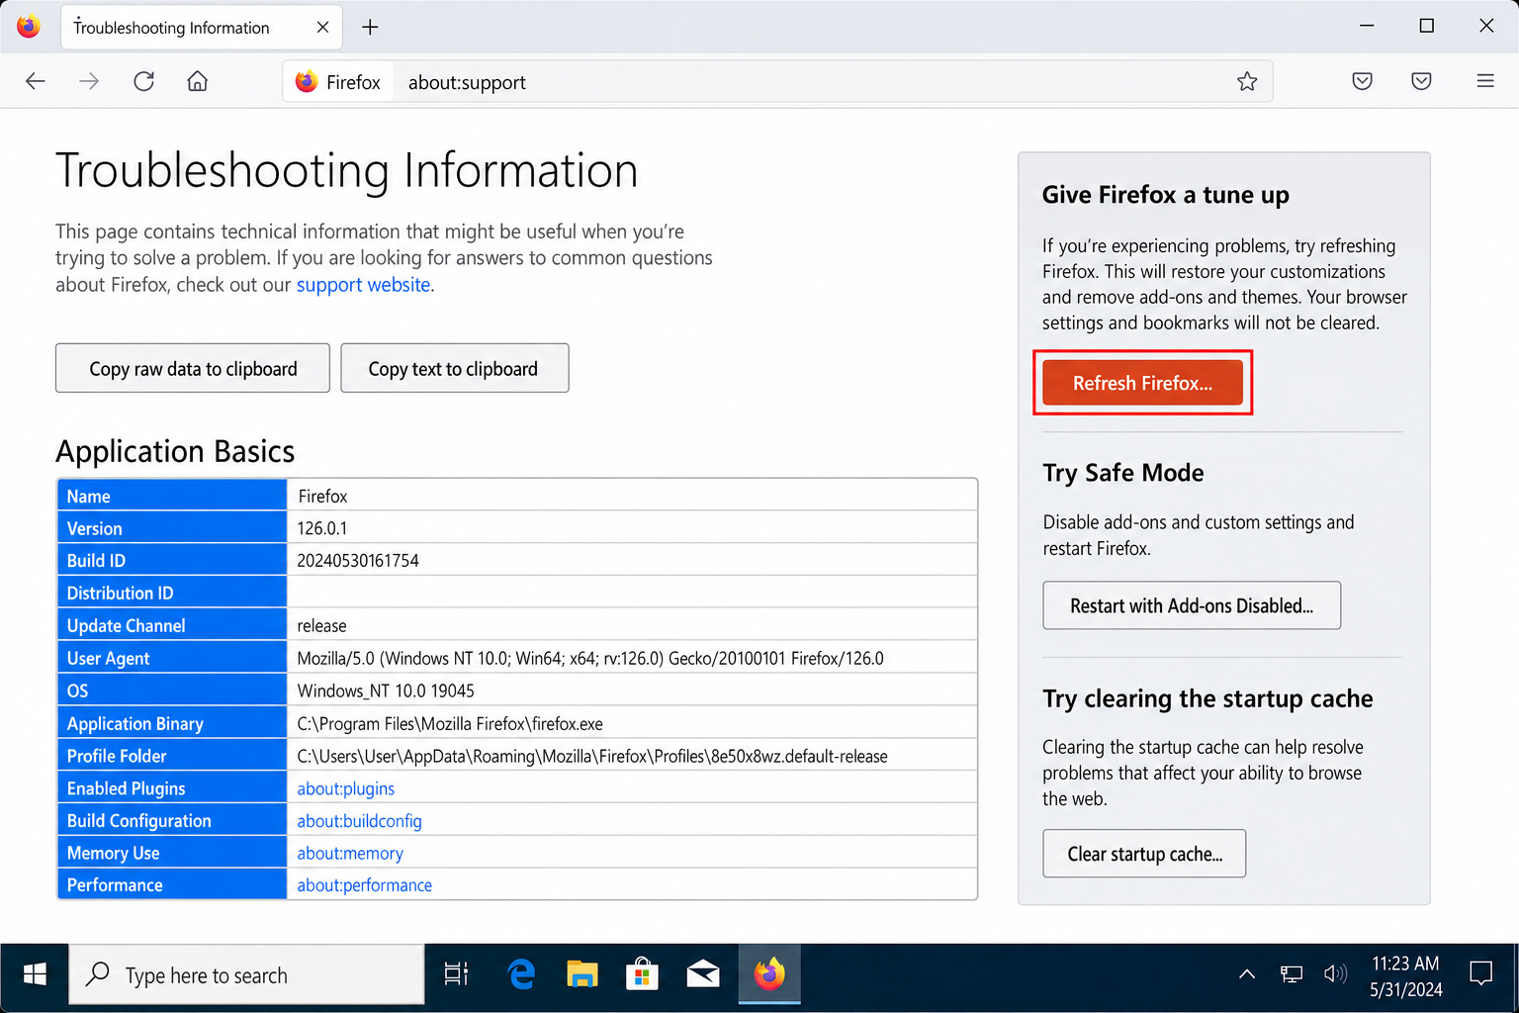The height and width of the screenshot is (1013, 1519).
Task: Go back with the back arrow
Action: (36, 81)
